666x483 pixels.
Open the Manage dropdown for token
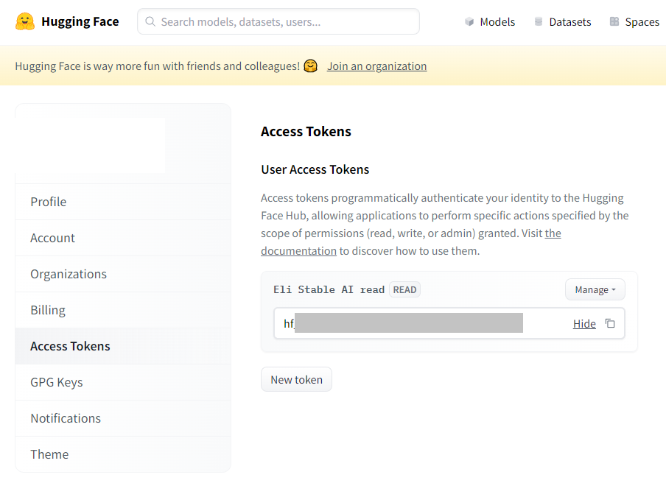(595, 289)
